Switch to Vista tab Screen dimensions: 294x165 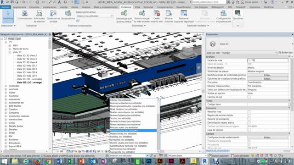137,7
